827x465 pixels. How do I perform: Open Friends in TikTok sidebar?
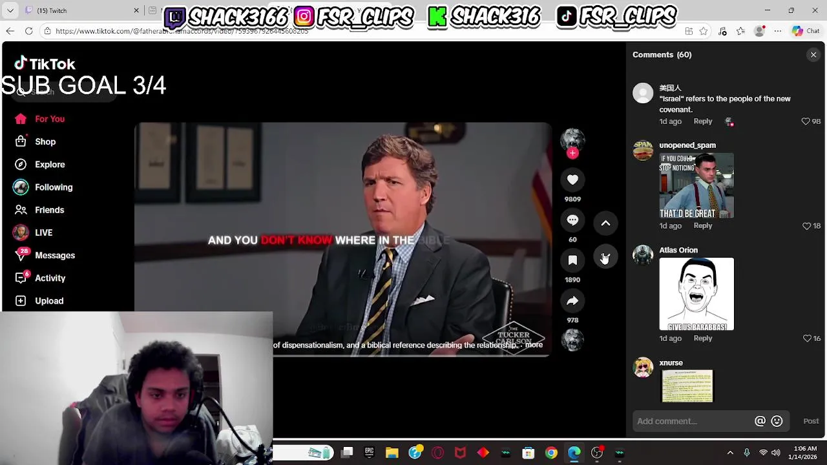(x=49, y=210)
